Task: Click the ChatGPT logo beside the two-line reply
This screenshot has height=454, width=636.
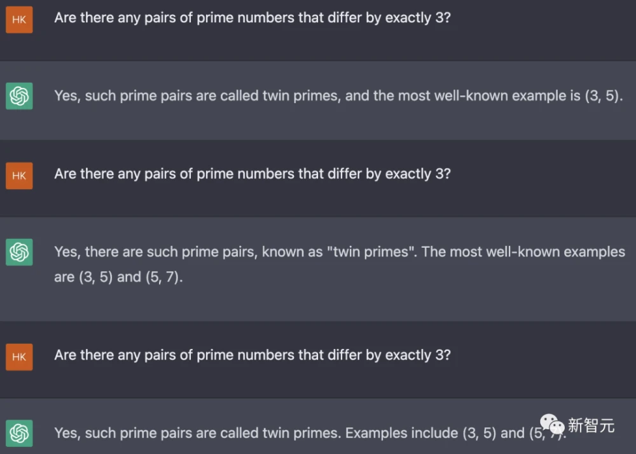Action: click(19, 253)
